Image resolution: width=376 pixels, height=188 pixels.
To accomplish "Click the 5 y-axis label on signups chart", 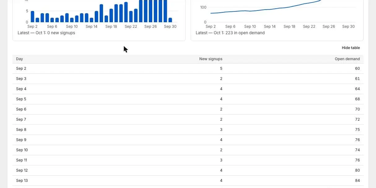I will [x=27, y=11].
